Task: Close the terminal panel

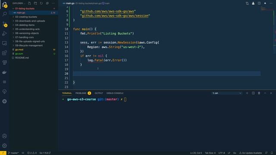Action: (x=271, y=93)
